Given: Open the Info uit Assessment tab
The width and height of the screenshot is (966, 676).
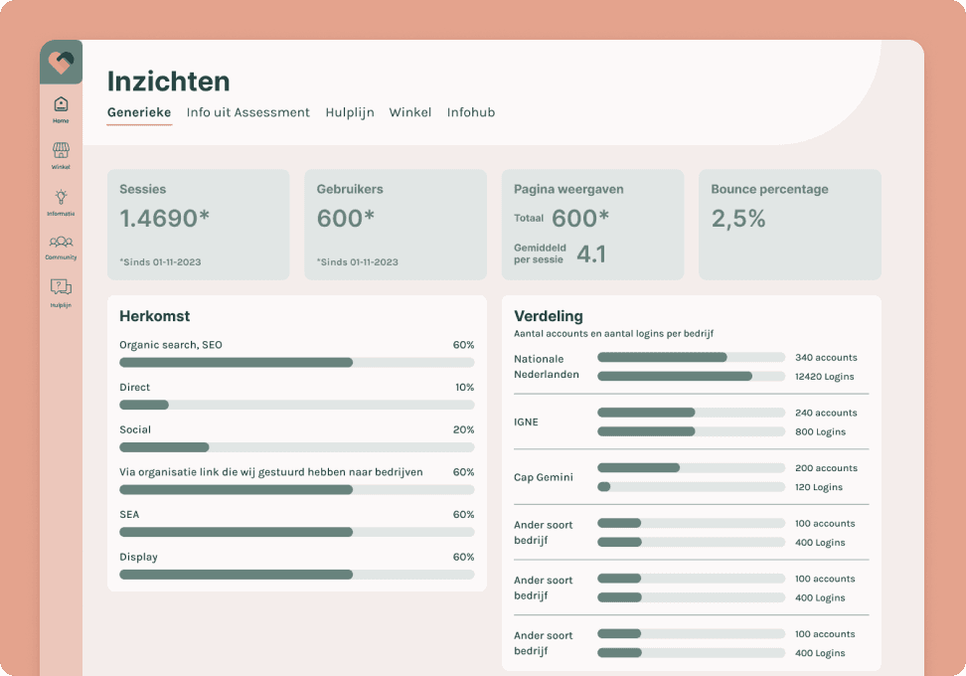Looking at the screenshot, I should click(x=247, y=112).
